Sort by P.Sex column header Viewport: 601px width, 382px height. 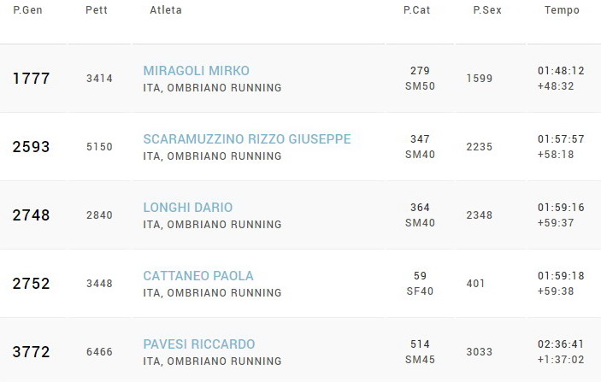pos(487,10)
